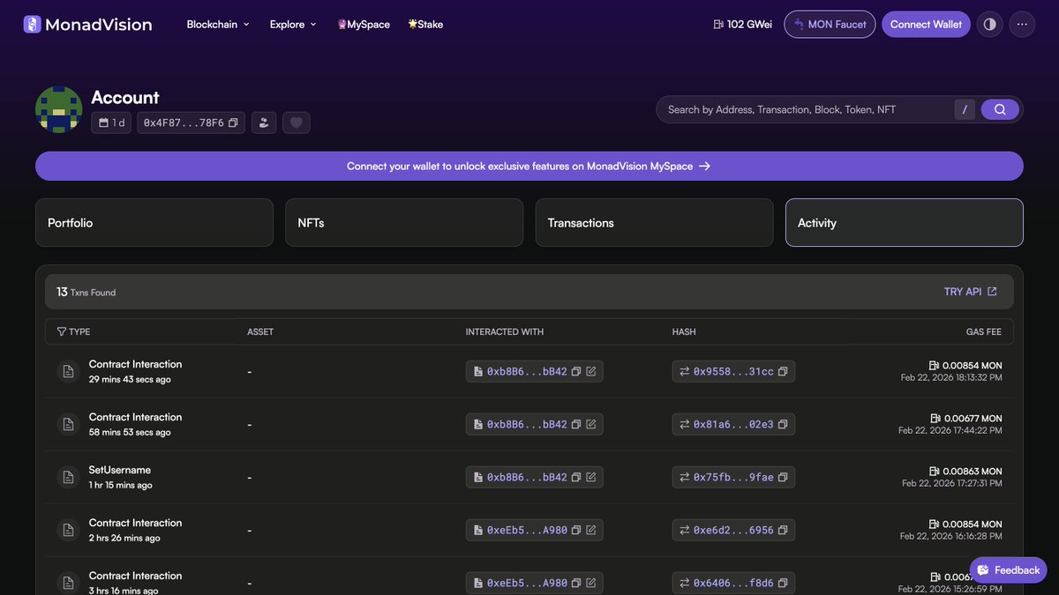
Task: Open transaction hash 0x75fb...9fae
Action: [x=733, y=478]
